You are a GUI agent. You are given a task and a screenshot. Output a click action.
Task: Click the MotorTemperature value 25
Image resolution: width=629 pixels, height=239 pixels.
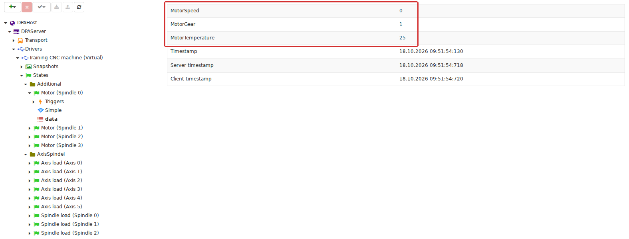point(403,38)
